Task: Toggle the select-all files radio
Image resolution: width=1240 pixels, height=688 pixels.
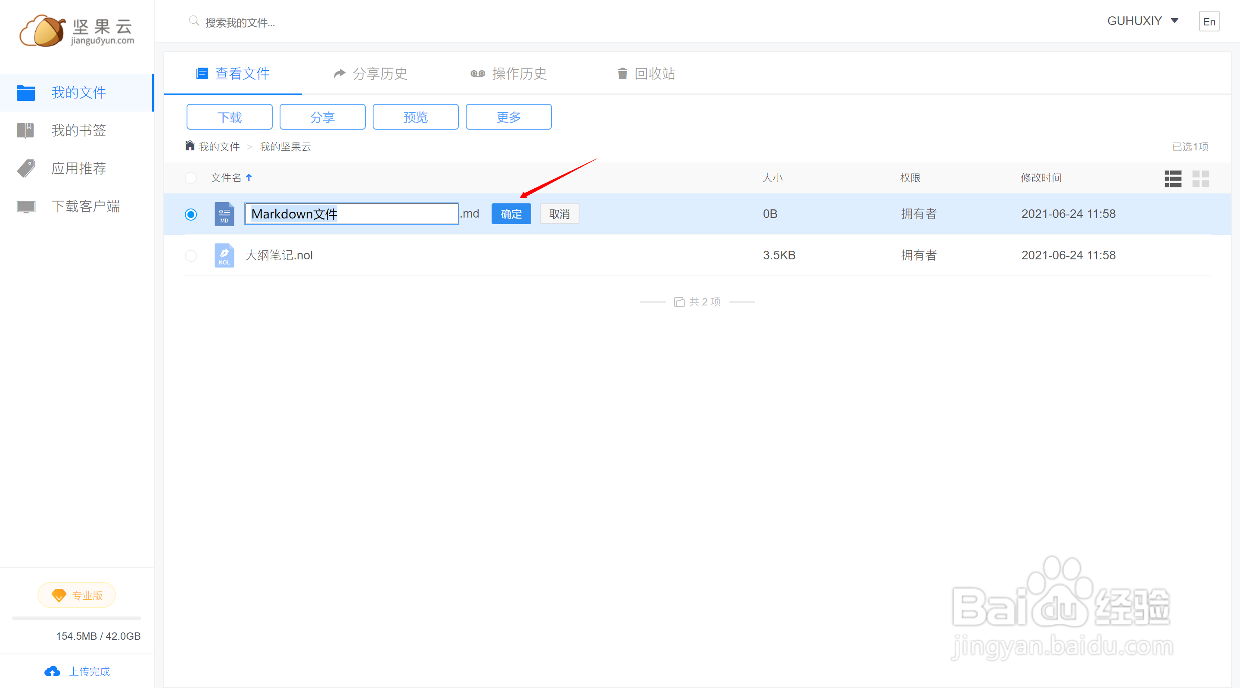Action: click(190, 178)
